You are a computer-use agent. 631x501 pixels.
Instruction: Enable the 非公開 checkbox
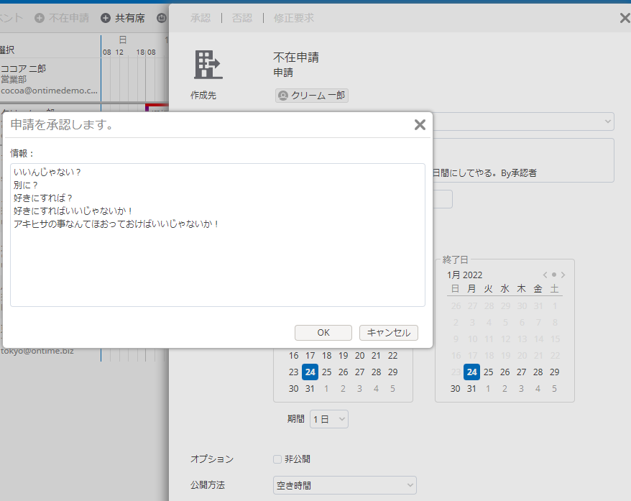point(277,459)
